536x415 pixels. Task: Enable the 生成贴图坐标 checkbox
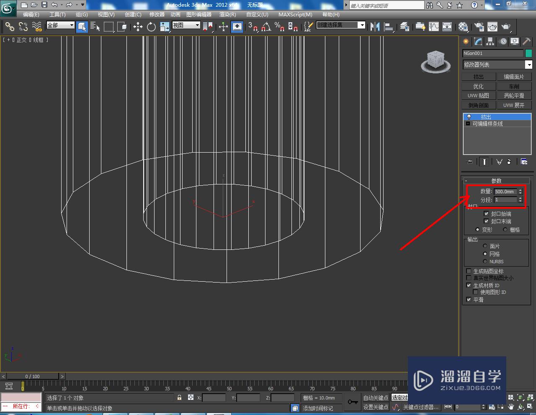click(469, 271)
